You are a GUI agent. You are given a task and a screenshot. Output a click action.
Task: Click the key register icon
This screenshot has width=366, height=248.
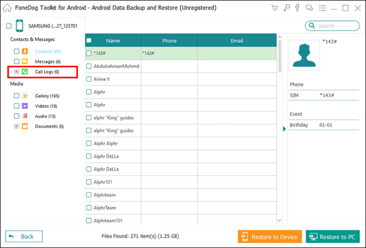pos(286,8)
